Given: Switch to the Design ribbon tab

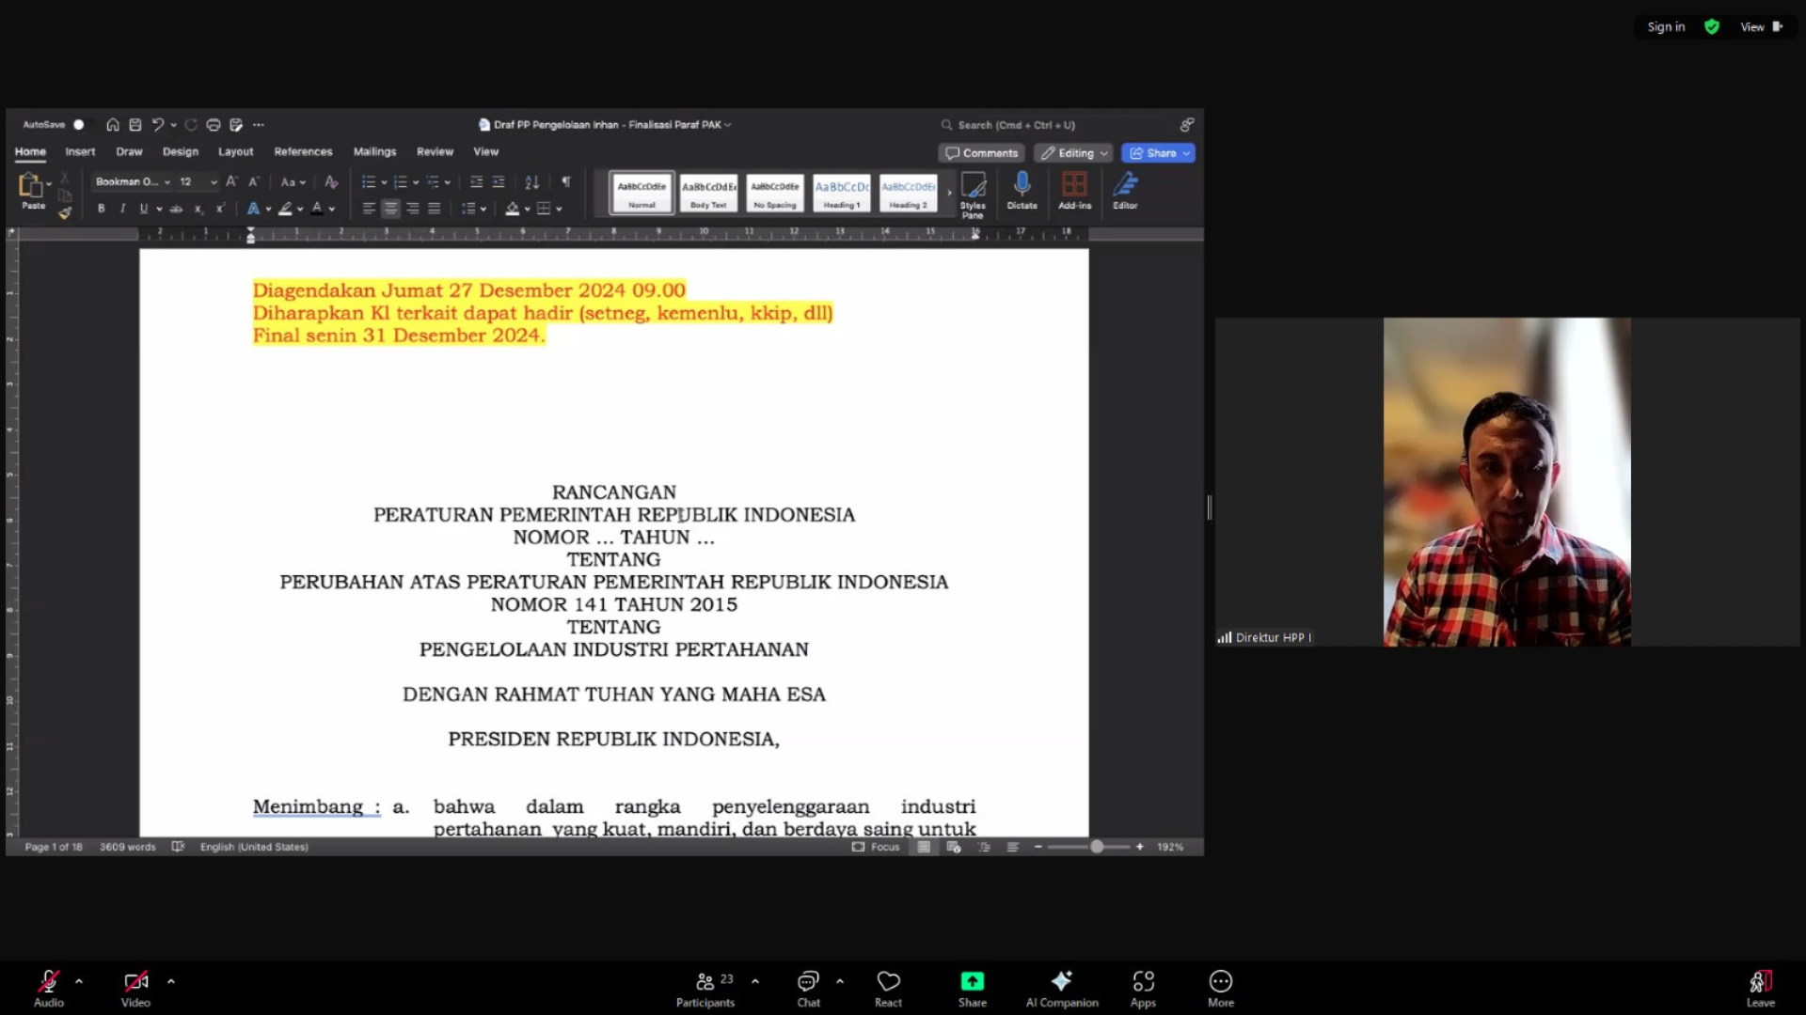Looking at the screenshot, I should tap(181, 151).
